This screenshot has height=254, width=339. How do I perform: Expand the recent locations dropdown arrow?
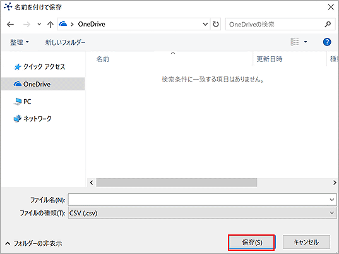39,24
